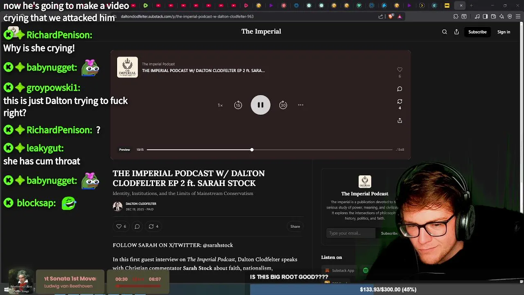Click the Beethoven album art in music widget
This screenshot has height=295, width=524.
tap(21, 282)
